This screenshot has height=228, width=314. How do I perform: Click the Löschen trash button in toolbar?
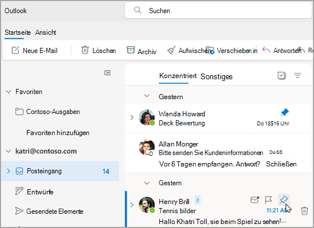pos(98,50)
